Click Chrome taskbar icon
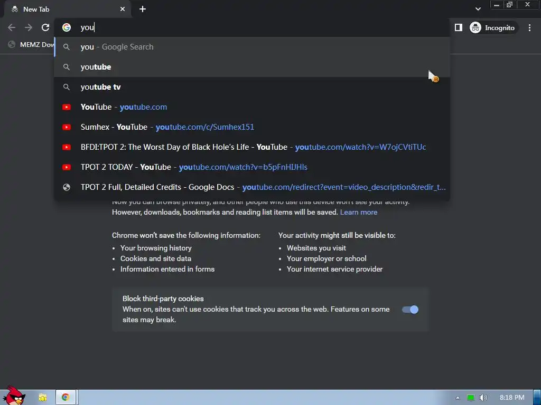 [x=65, y=398]
